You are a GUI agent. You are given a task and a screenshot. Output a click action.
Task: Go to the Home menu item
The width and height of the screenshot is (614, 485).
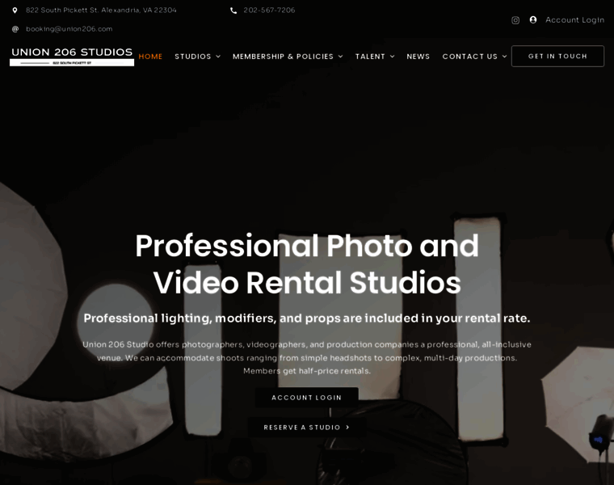(150, 57)
